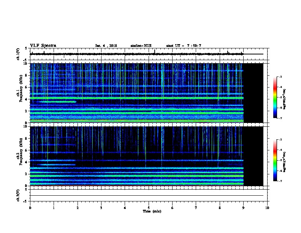Select the start UT 7:50:7 text
Viewport: 301px width, 233px height.
184,46
